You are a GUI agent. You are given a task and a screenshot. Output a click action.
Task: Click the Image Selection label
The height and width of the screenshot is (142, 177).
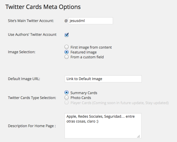22,52
